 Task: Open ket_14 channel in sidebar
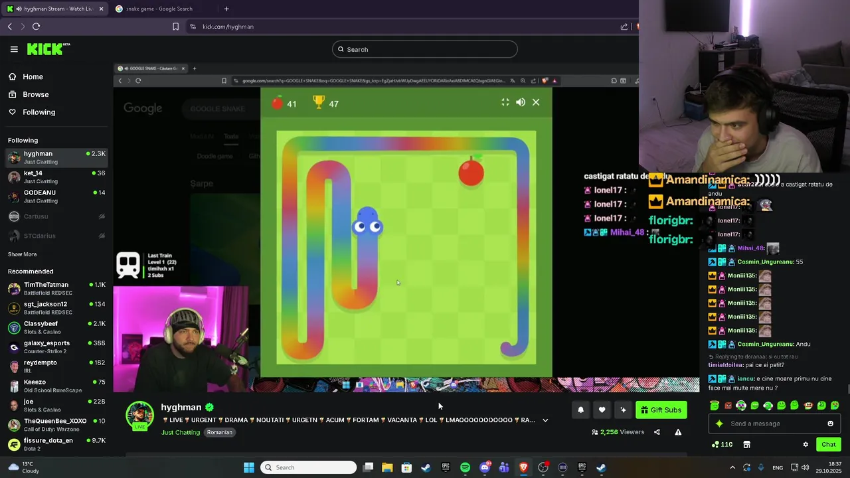click(56, 177)
